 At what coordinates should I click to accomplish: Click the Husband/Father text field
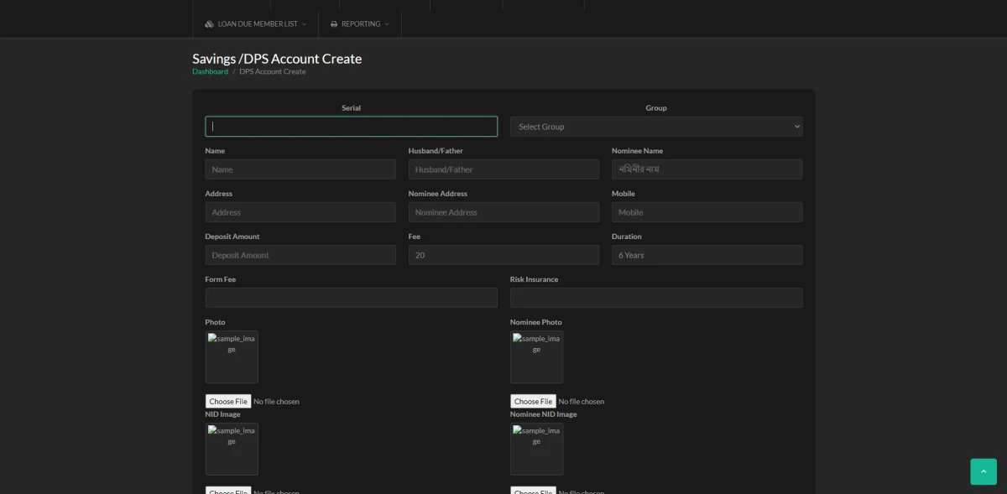[503, 169]
